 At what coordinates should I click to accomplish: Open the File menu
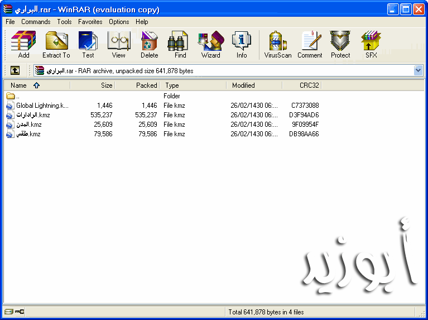tap(10, 22)
